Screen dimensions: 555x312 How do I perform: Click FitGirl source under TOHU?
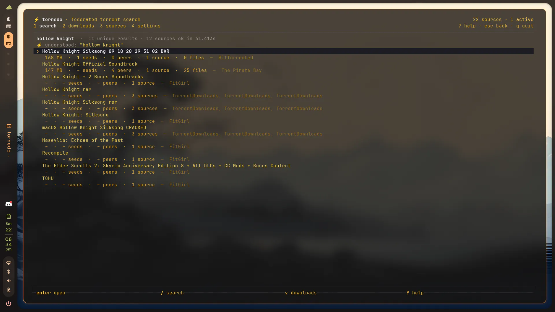[x=180, y=185]
